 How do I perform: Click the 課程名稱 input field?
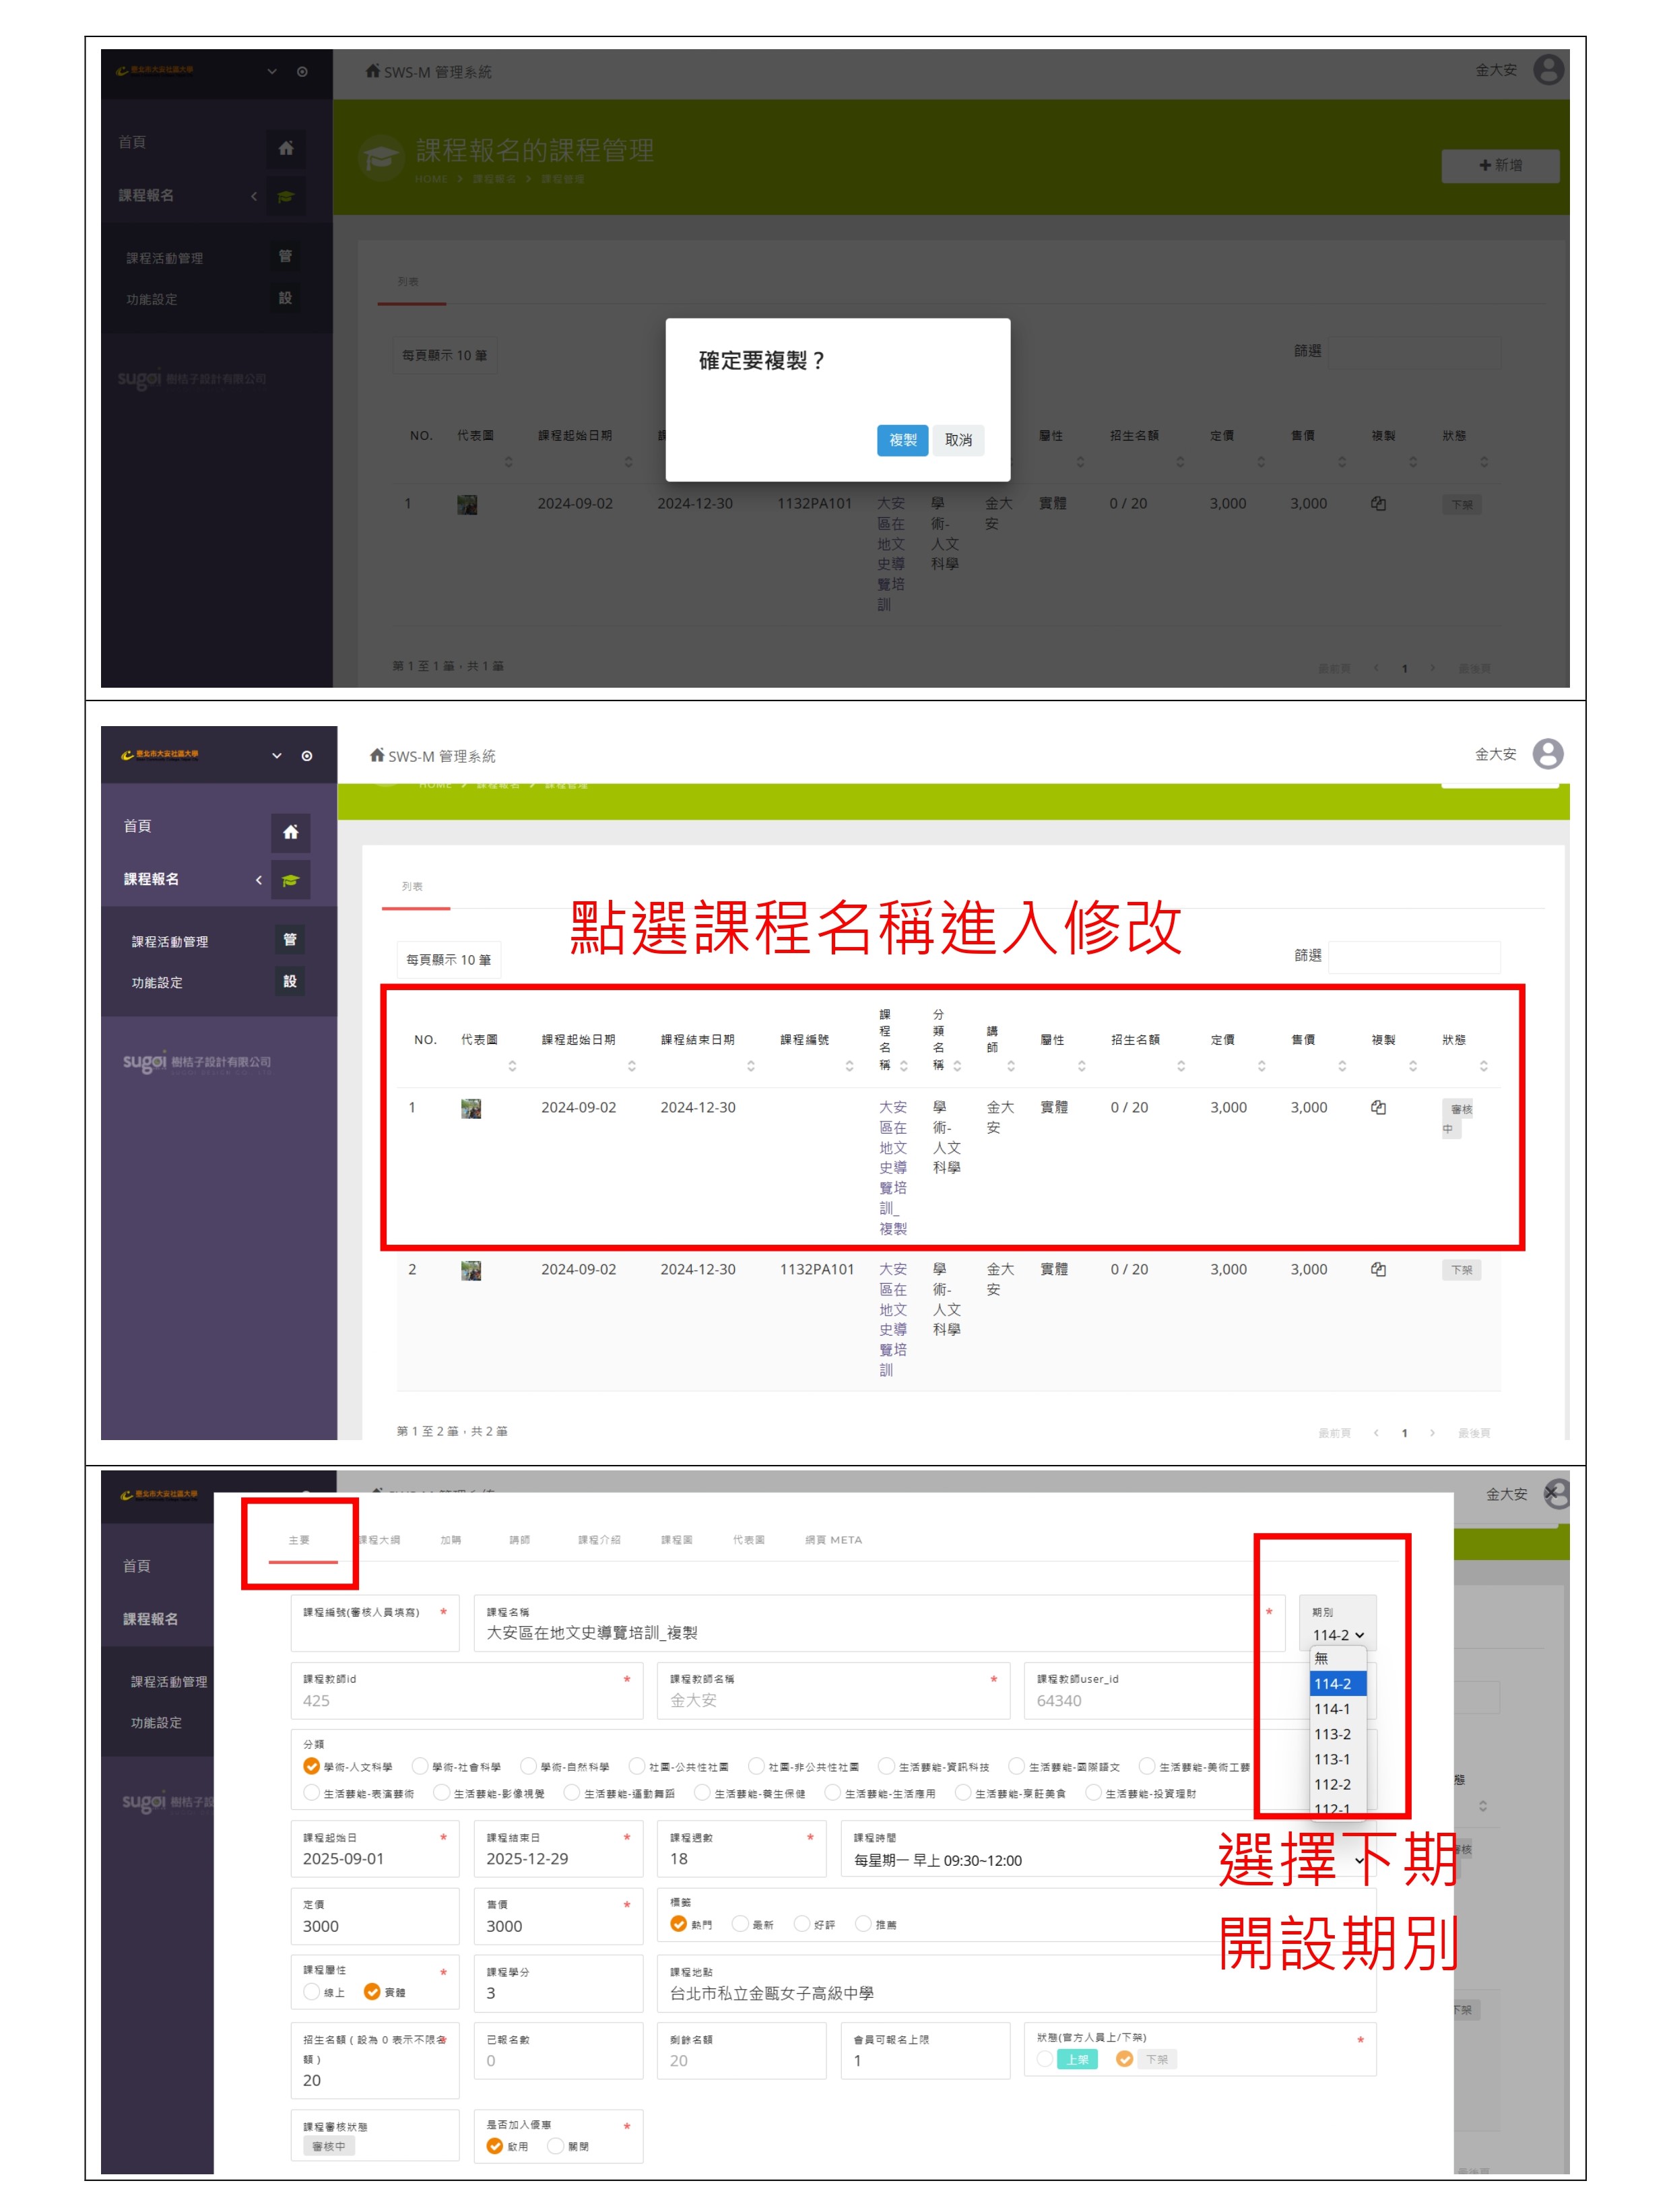pos(879,1623)
